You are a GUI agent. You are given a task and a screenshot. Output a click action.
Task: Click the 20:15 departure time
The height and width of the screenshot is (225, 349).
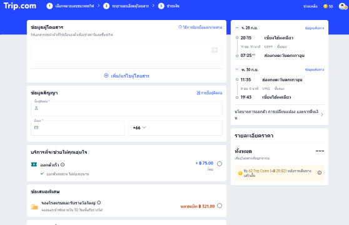pos(246,37)
